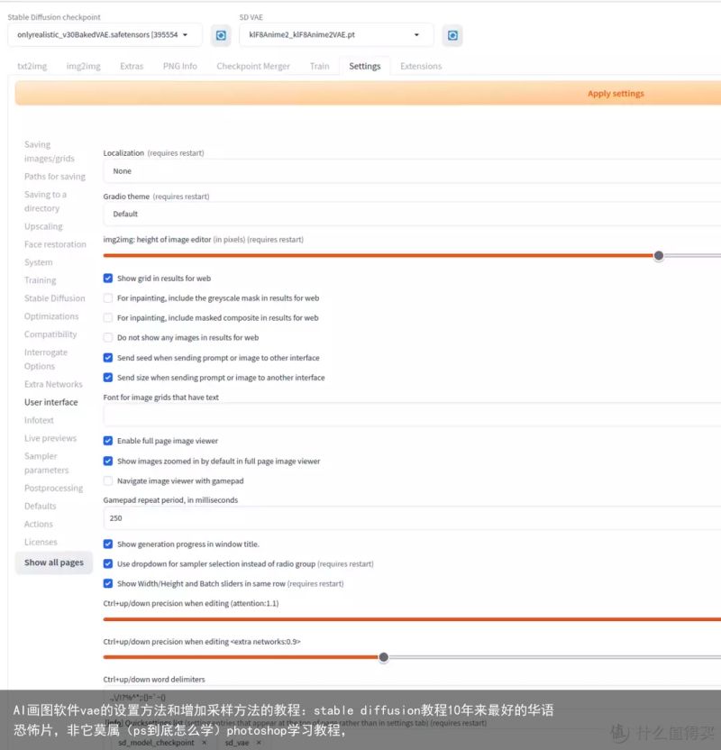The width and height of the screenshot is (721, 750).
Task: Open Extra Networks settings page
Action: tap(53, 384)
